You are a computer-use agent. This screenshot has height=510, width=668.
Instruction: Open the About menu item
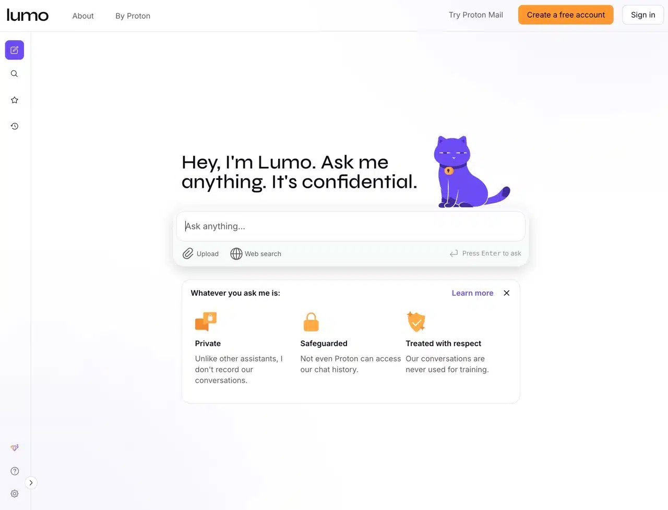[83, 16]
